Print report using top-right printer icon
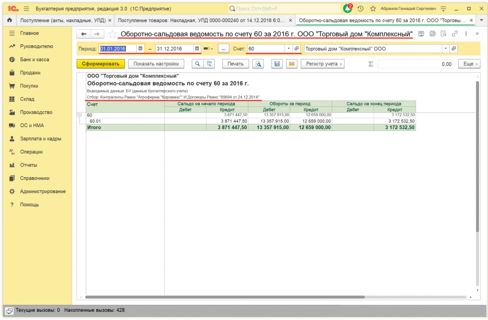This screenshot has height=320, width=488. (x=432, y=34)
